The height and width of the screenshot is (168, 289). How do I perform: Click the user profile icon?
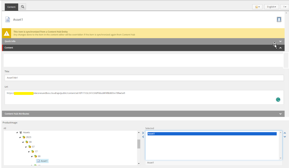pos(279,19)
